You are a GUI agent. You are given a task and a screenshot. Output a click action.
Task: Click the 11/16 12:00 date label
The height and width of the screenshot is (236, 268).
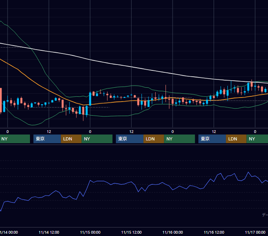214,232
